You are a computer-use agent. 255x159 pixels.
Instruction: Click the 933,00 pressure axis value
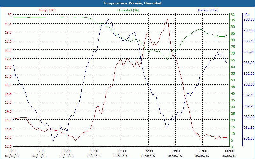[249, 63]
